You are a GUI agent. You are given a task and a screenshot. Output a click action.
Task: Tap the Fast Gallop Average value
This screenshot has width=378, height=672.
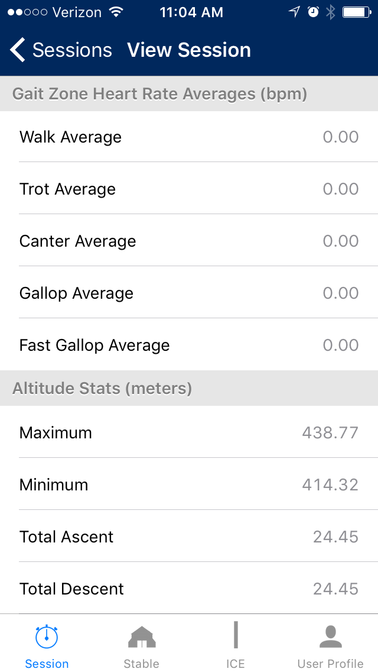[341, 345]
